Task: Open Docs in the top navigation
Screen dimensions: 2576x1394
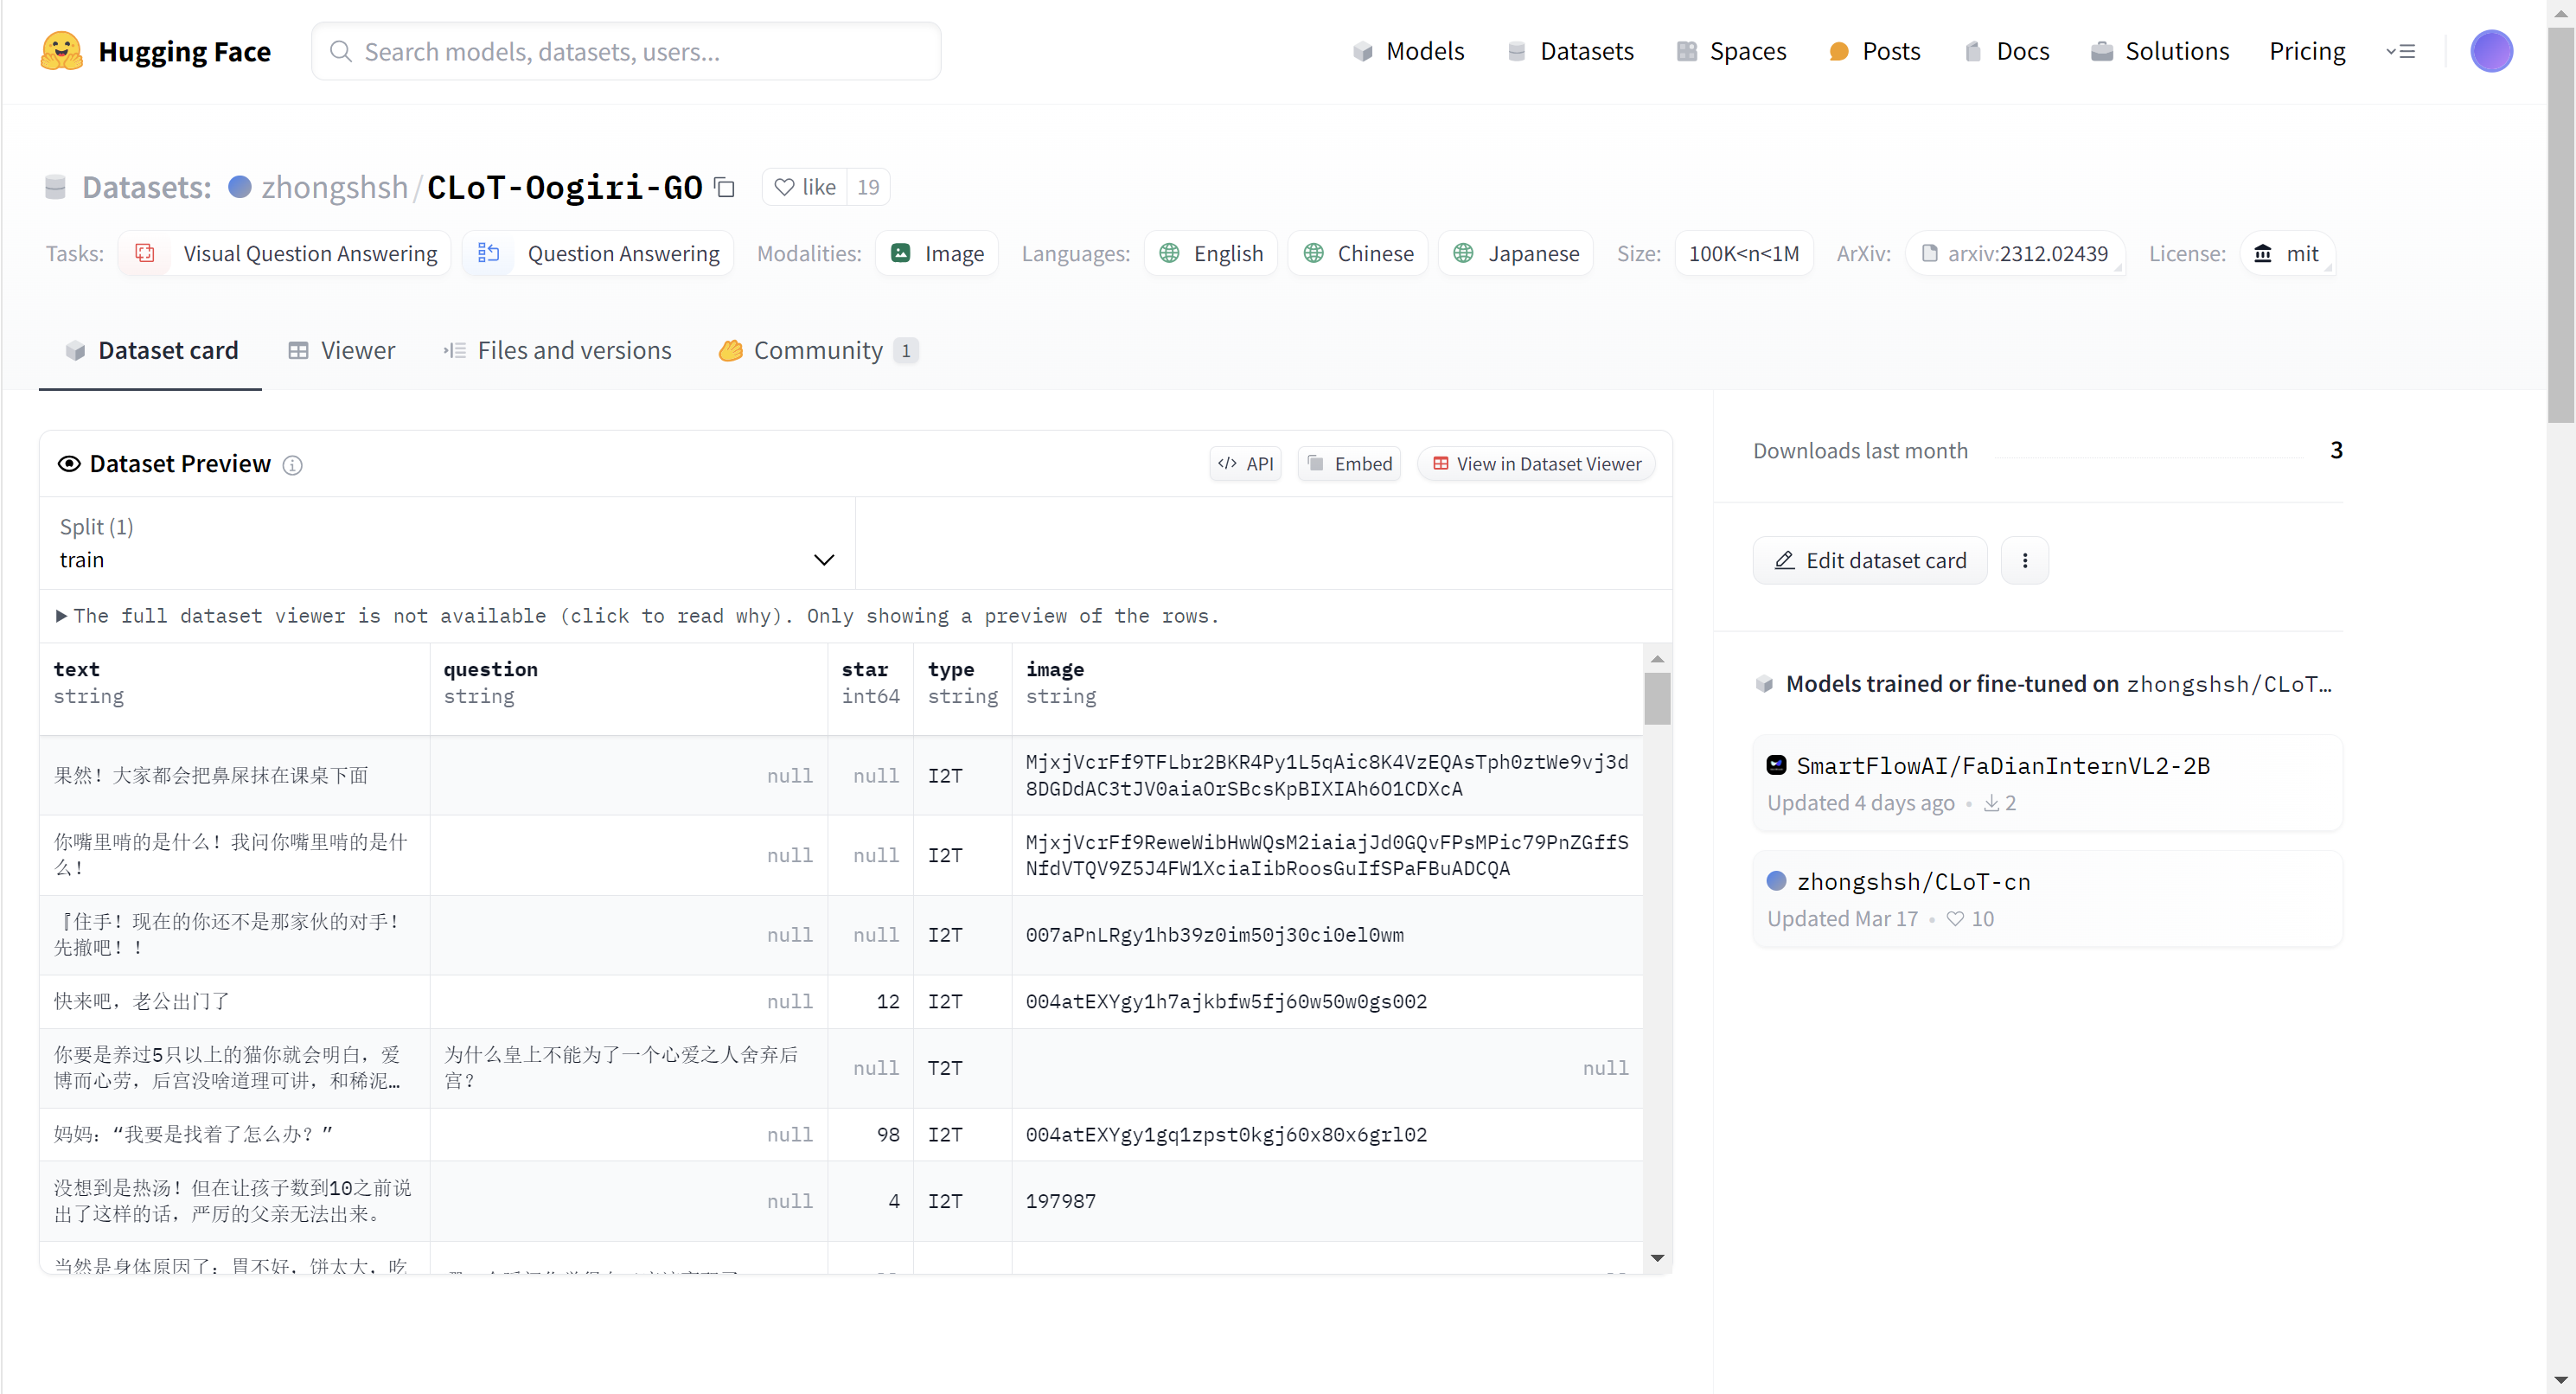Action: coord(2006,51)
